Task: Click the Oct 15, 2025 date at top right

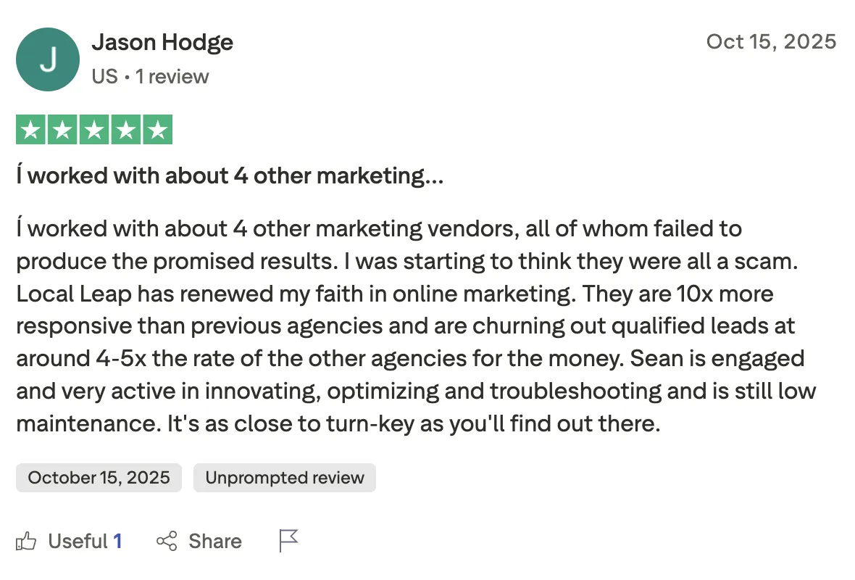Action: (771, 42)
